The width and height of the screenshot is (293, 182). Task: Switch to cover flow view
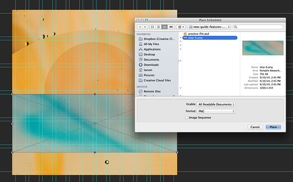click(x=171, y=27)
